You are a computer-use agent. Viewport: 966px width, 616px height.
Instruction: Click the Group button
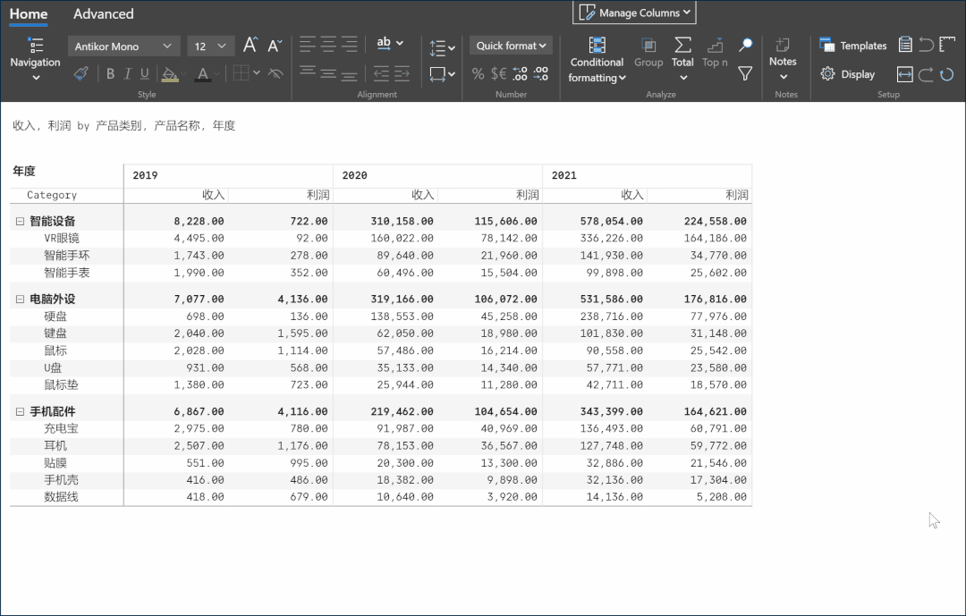tap(648, 53)
